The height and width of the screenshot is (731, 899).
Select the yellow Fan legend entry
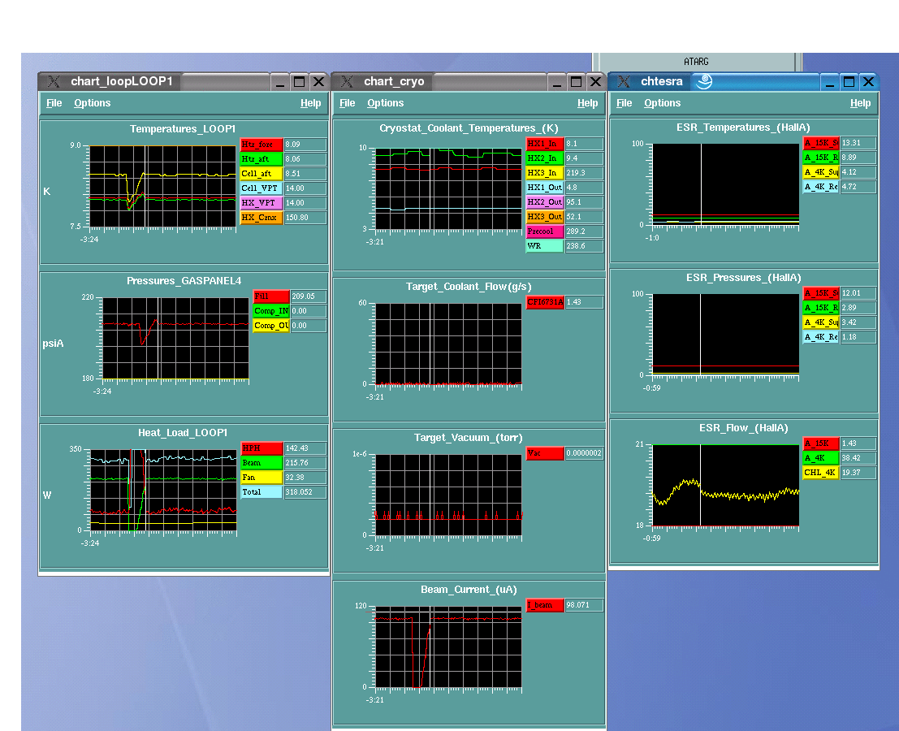click(x=261, y=478)
